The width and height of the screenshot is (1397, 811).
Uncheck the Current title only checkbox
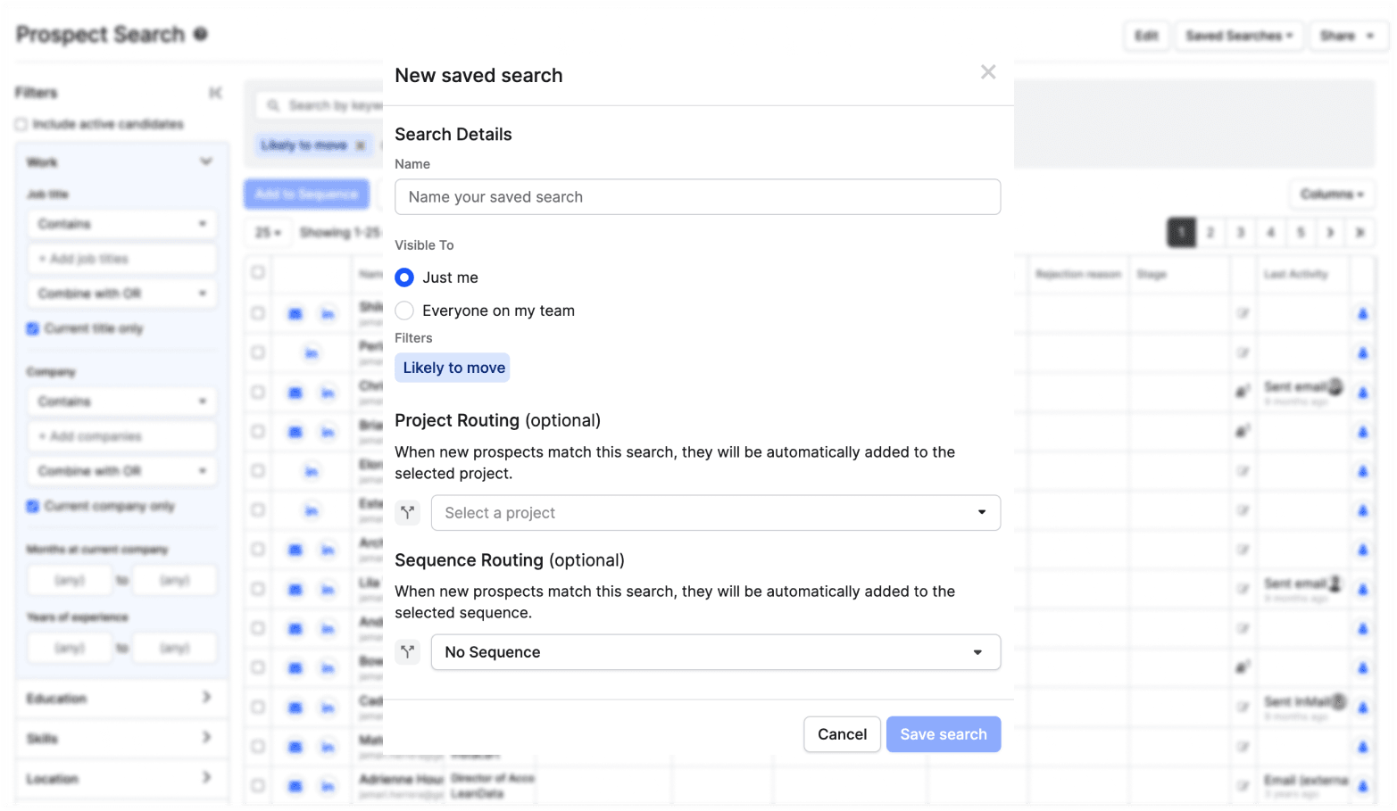(32, 328)
